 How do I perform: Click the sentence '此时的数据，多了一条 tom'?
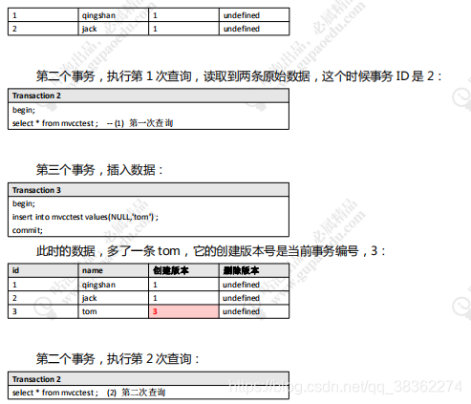210,251
